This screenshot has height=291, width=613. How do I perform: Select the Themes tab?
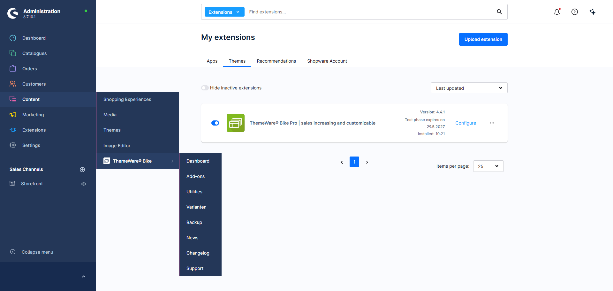[x=237, y=61]
